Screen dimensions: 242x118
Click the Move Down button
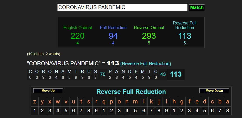coord(214,91)
